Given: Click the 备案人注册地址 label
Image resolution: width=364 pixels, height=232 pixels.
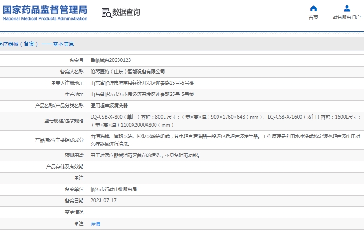Looking at the screenshot, I should point(67,83).
